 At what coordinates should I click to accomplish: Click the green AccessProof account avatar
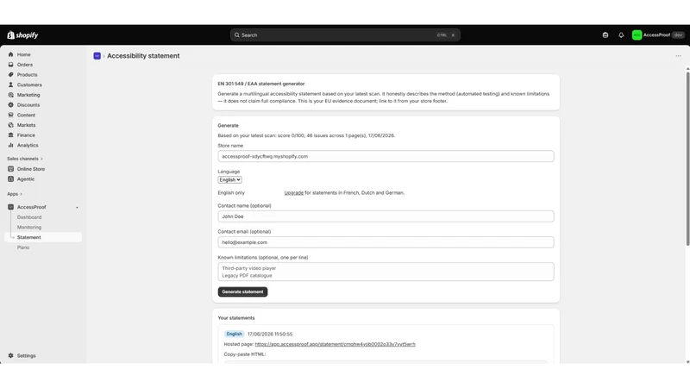pos(637,35)
